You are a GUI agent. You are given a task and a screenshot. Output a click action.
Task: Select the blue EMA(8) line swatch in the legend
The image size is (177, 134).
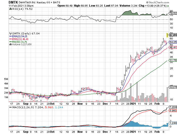[10, 36]
